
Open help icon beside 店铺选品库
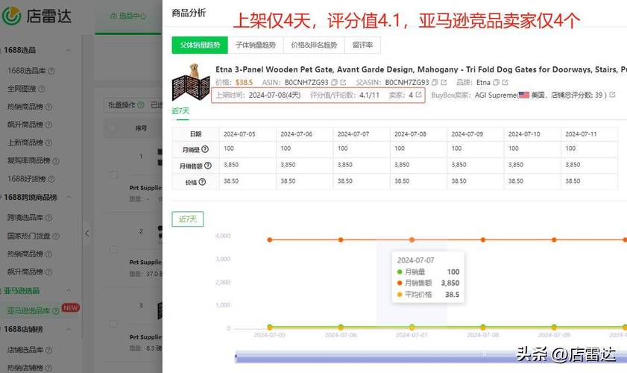click(x=48, y=350)
